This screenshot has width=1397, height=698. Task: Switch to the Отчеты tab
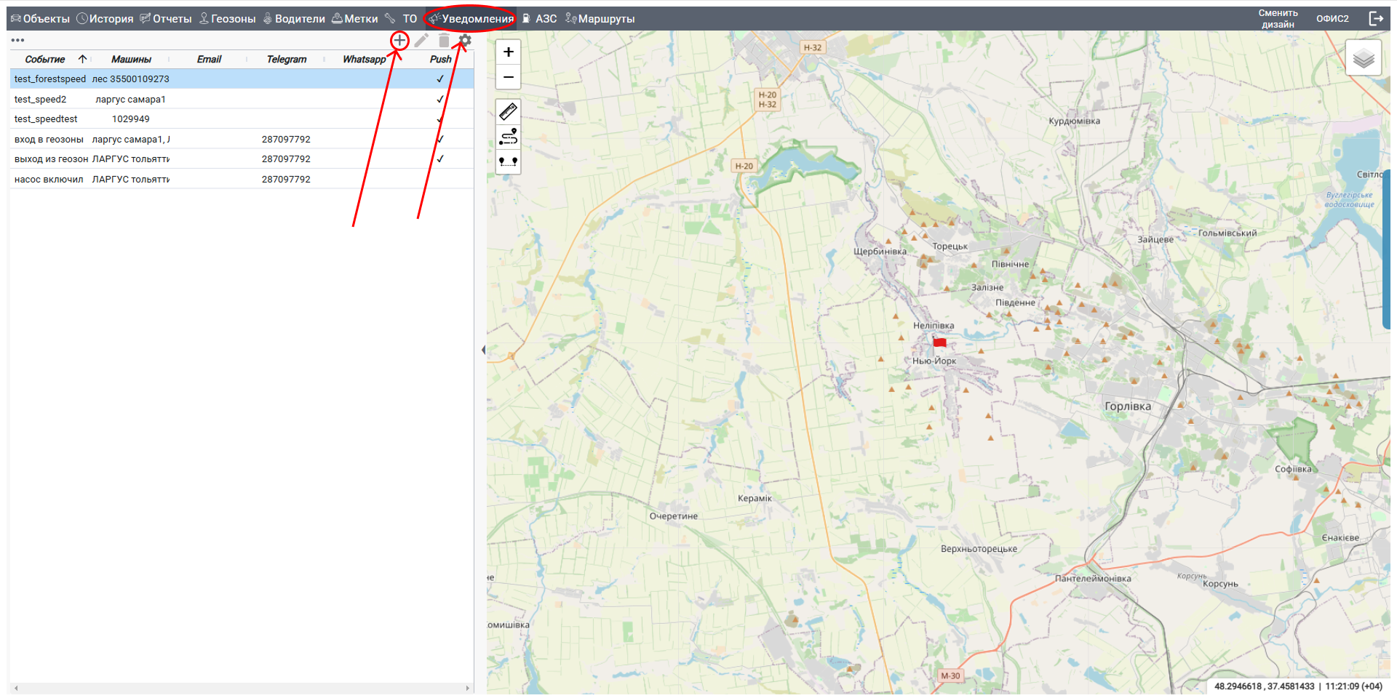pyautogui.click(x=166, y=19)
